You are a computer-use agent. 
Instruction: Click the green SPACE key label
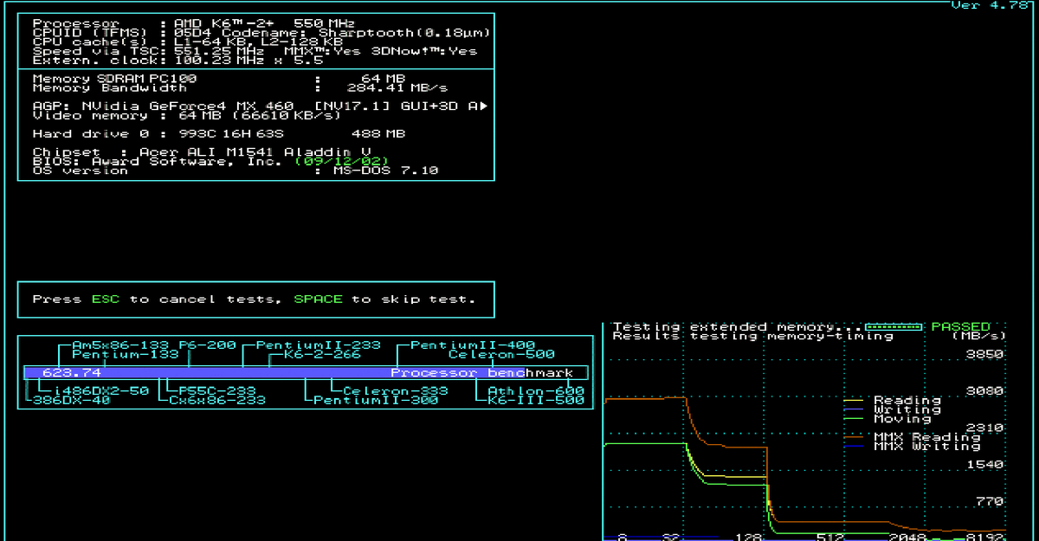coord(319,299)
